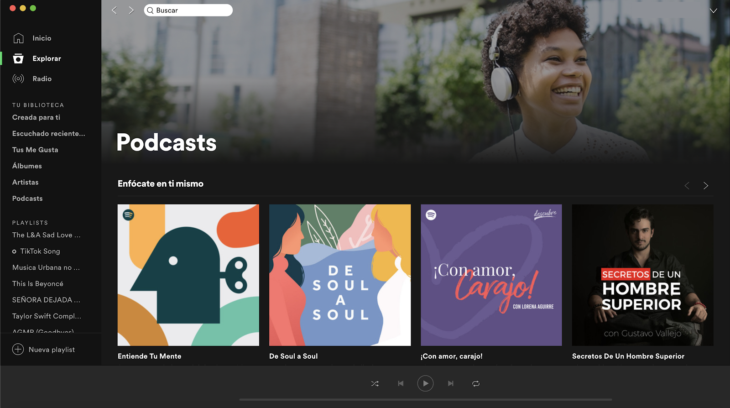Click the Explorar browse icon
This screenshot has width=730, height=408.
[x=18, y=58]
